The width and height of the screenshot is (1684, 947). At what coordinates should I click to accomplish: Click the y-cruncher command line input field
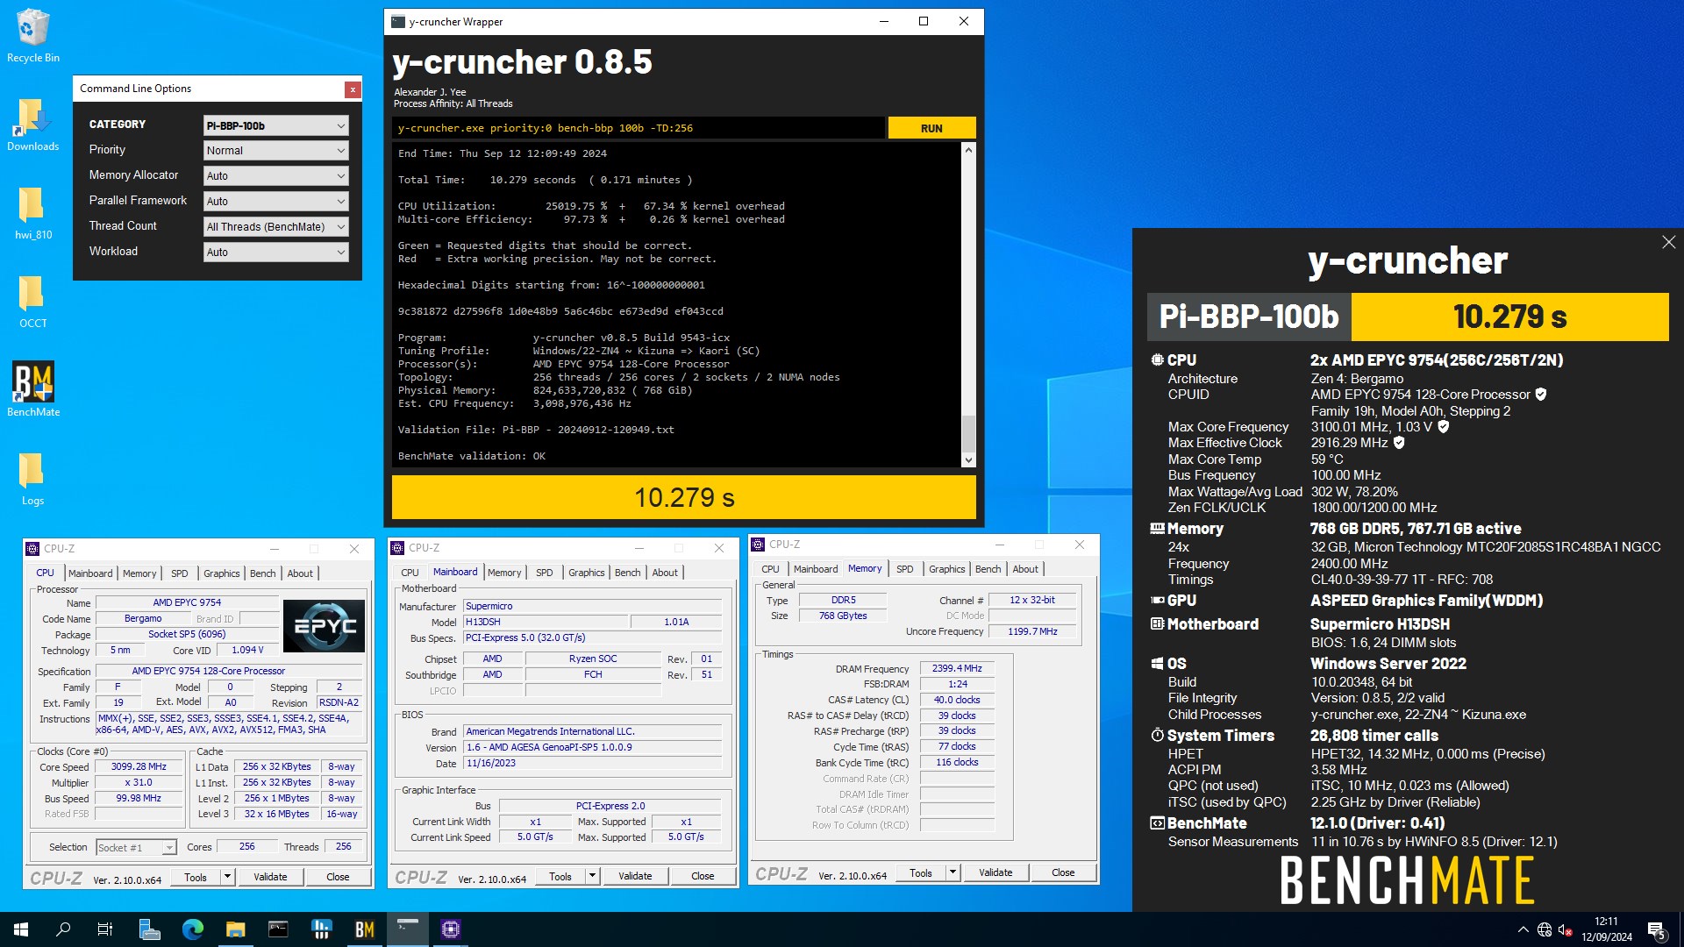click(638, 128)
